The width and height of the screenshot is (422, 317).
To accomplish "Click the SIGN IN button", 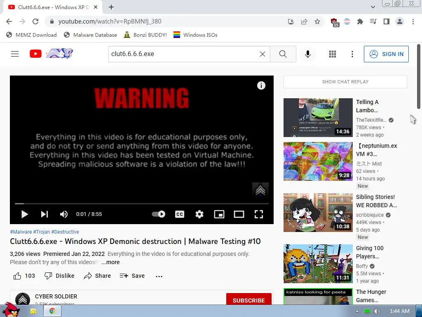I will pyautogui.click(x=386, y=54).
